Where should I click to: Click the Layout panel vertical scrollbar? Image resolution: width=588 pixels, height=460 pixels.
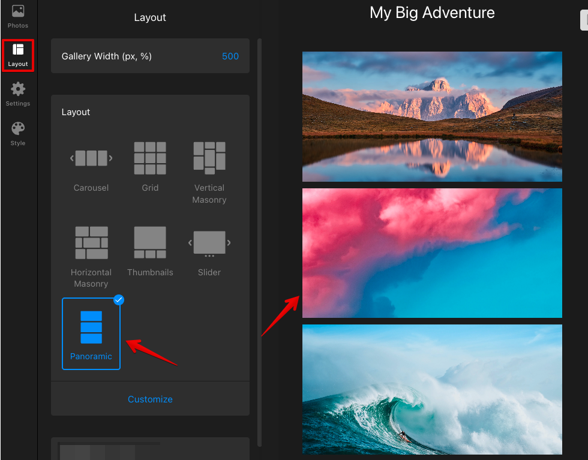pyautogui.click(x=259, y=242)
